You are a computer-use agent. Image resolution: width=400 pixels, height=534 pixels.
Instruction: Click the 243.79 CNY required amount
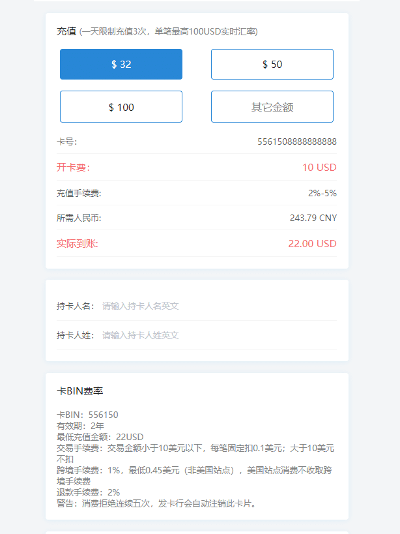coord(313,218)
